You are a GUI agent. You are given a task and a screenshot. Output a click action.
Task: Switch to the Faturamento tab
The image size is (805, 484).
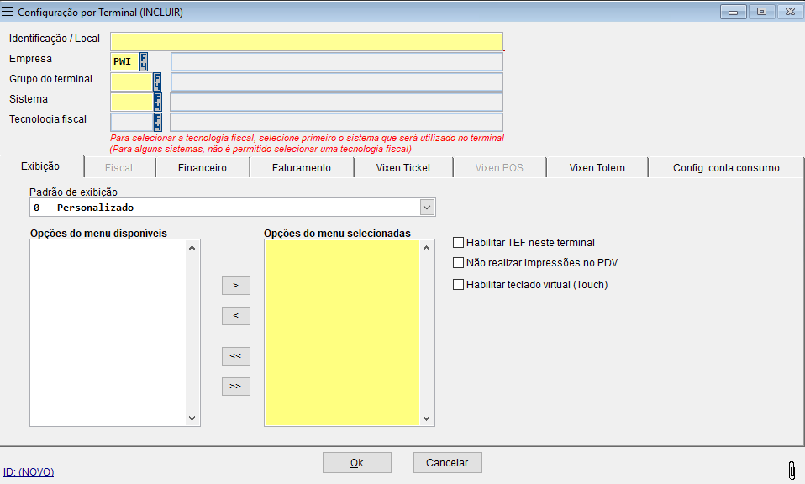(301, 167)
